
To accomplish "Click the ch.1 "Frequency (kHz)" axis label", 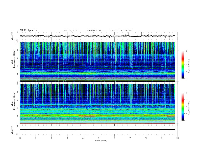I will point(14,59).
